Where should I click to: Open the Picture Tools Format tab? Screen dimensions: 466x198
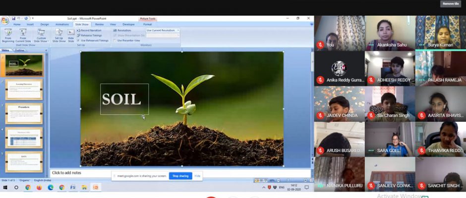[x=147, y=24]
